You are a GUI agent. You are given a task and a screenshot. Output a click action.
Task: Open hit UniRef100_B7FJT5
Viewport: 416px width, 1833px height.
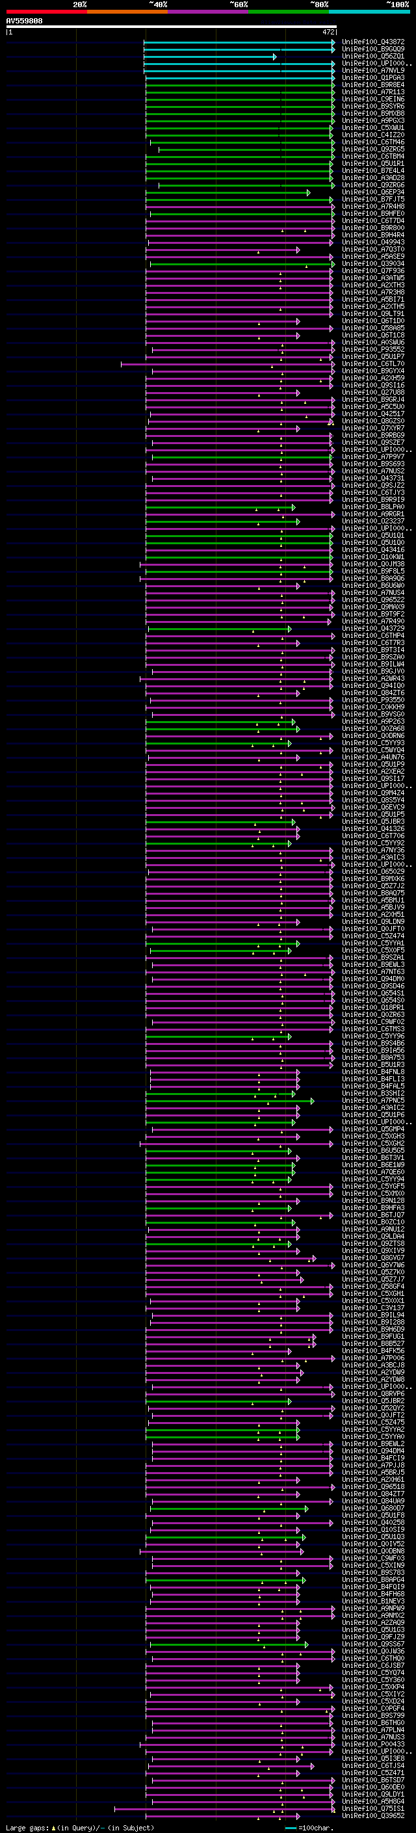(373, 199)
